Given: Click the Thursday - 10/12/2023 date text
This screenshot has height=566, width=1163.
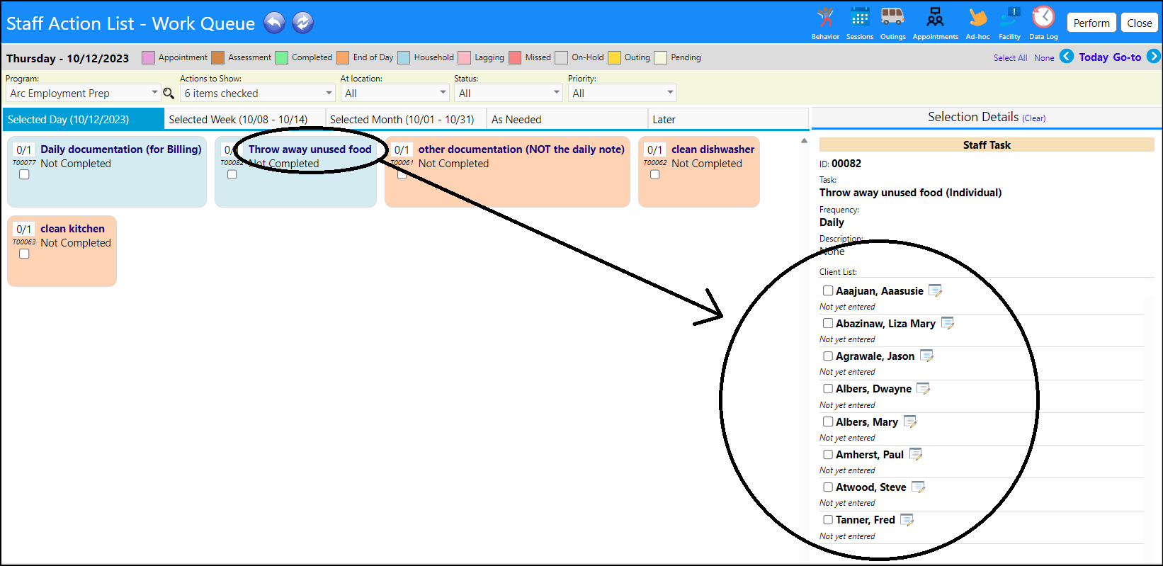Looking at the screenshot, I should pyautogui.click(x=68, y=58).
